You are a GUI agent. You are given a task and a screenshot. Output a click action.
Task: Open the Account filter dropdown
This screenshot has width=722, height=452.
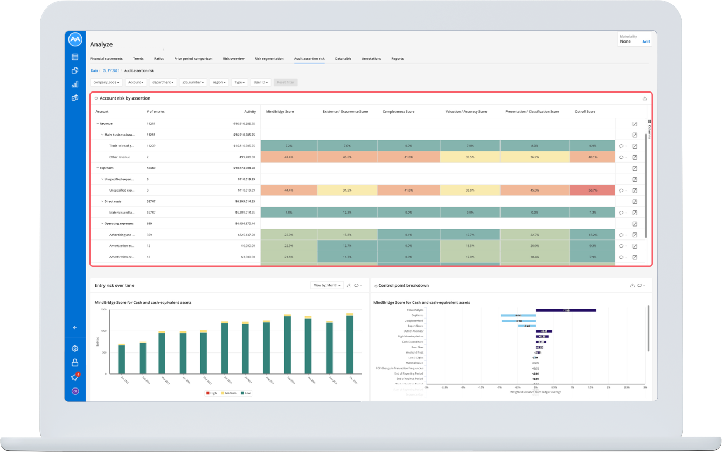point(136,82)
